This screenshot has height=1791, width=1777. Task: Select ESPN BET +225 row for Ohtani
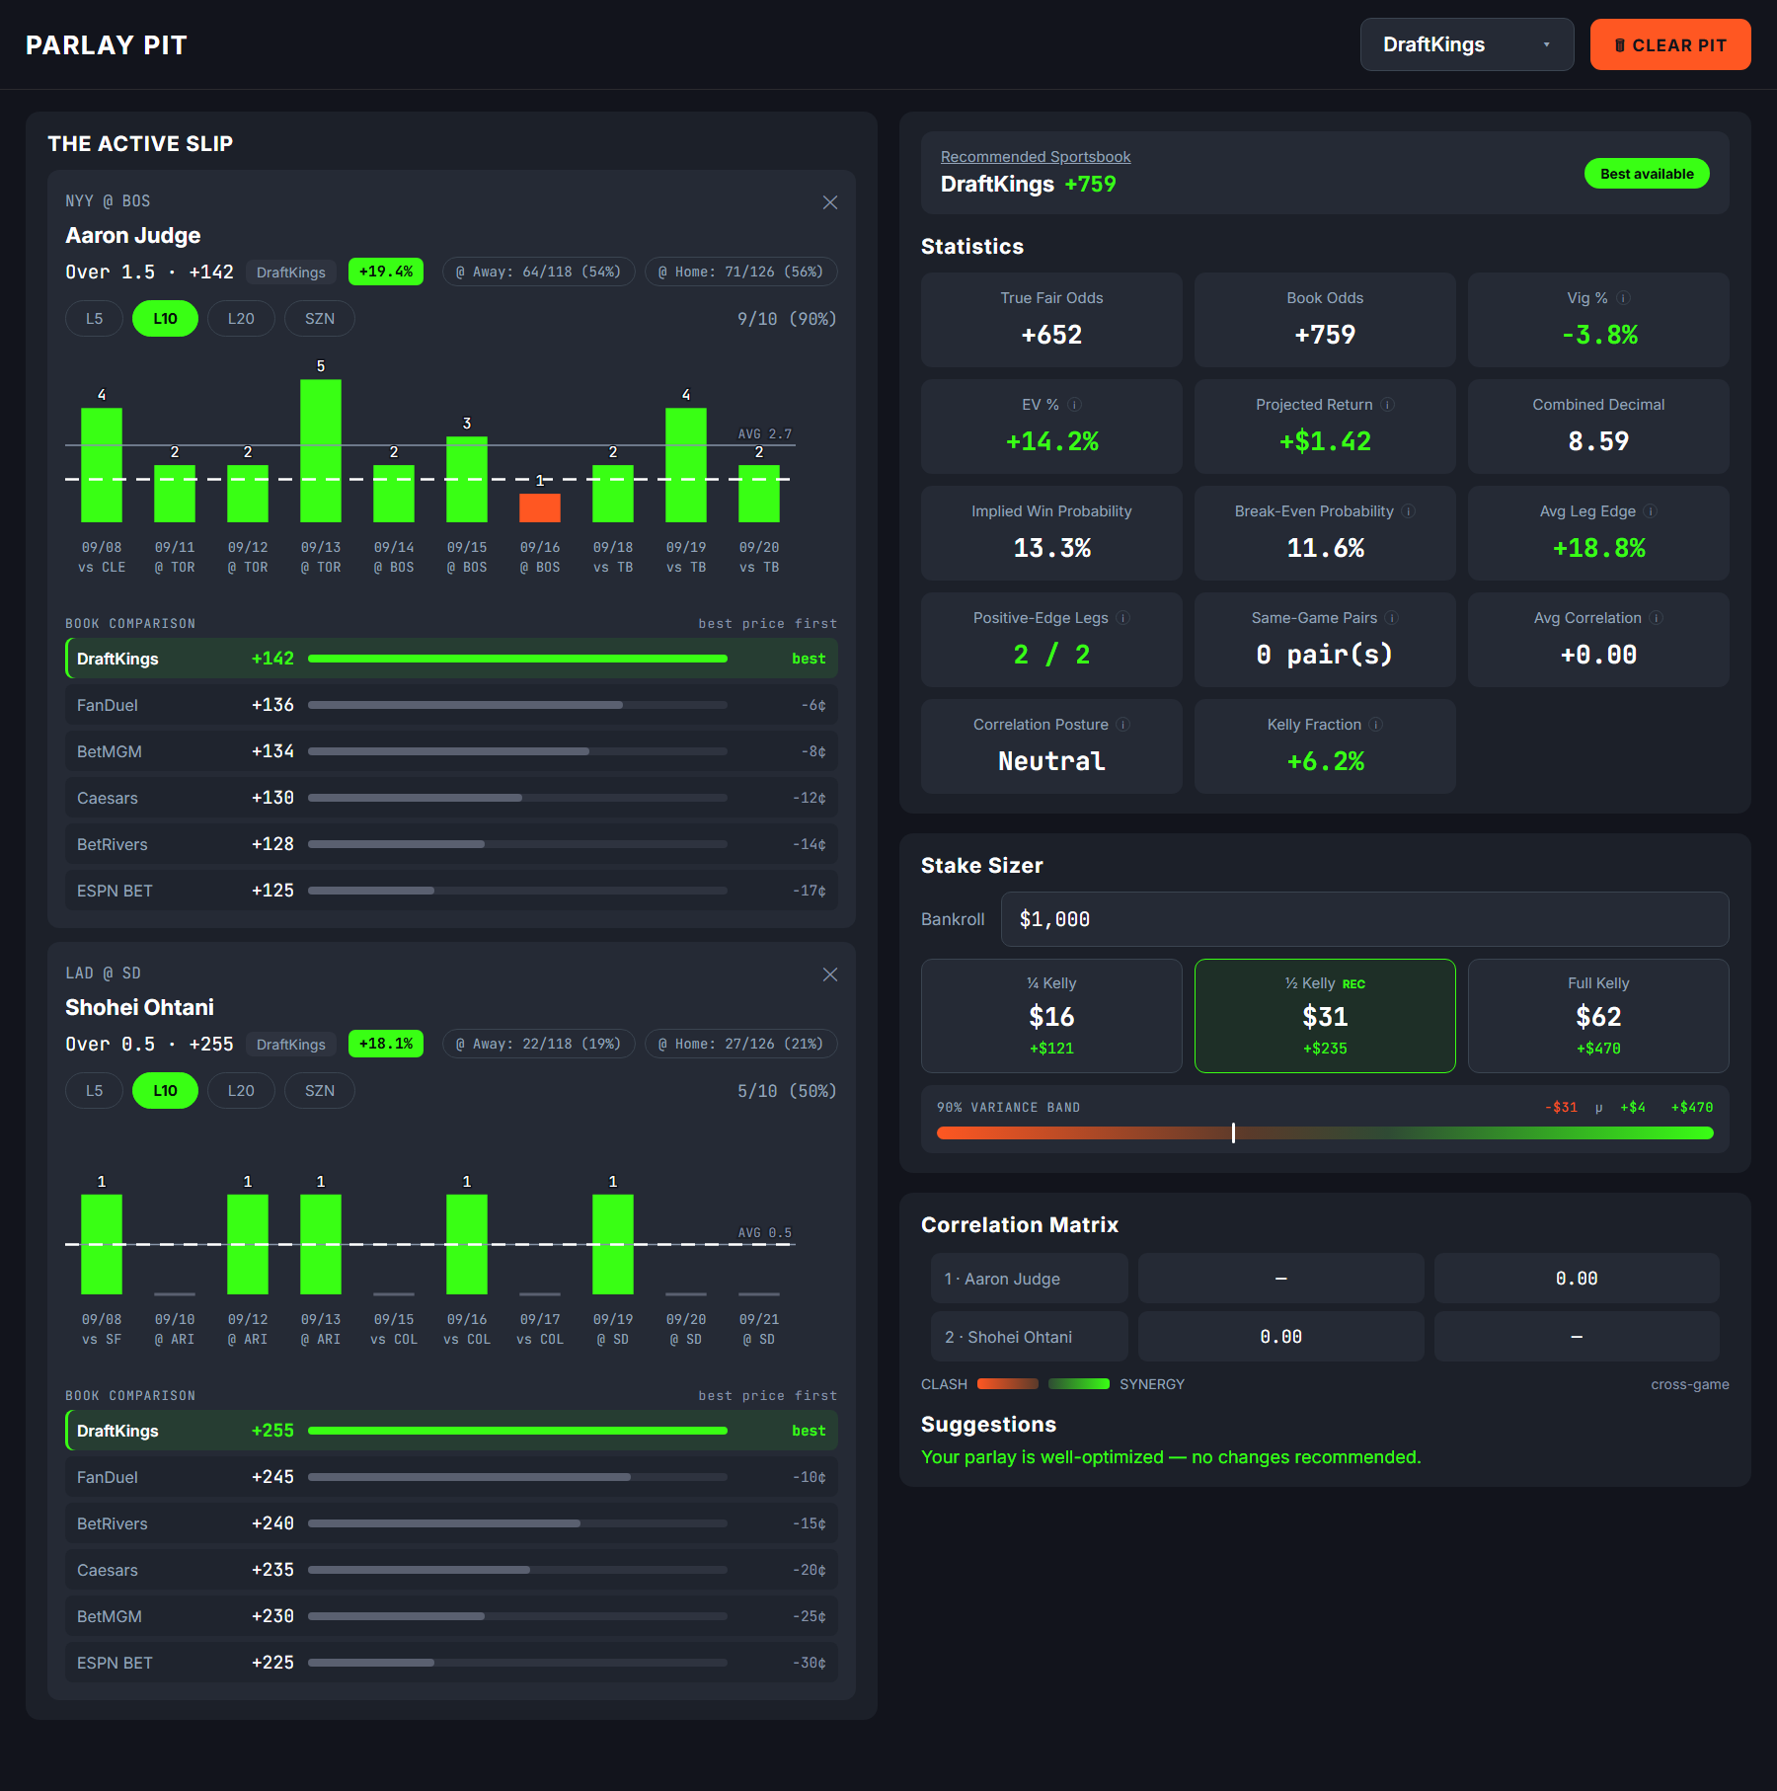pos(451,1663)
